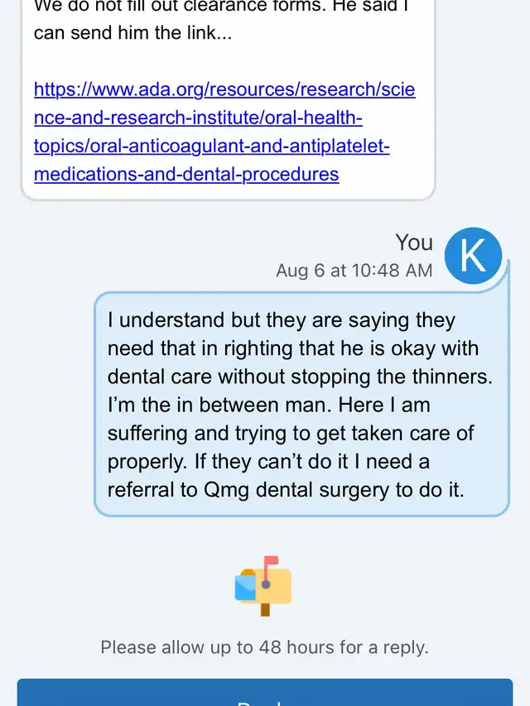Screen dimensions: 530x706
Task: Tap 'dental care without stopping the thinners' line
Action: click(300, 377)
